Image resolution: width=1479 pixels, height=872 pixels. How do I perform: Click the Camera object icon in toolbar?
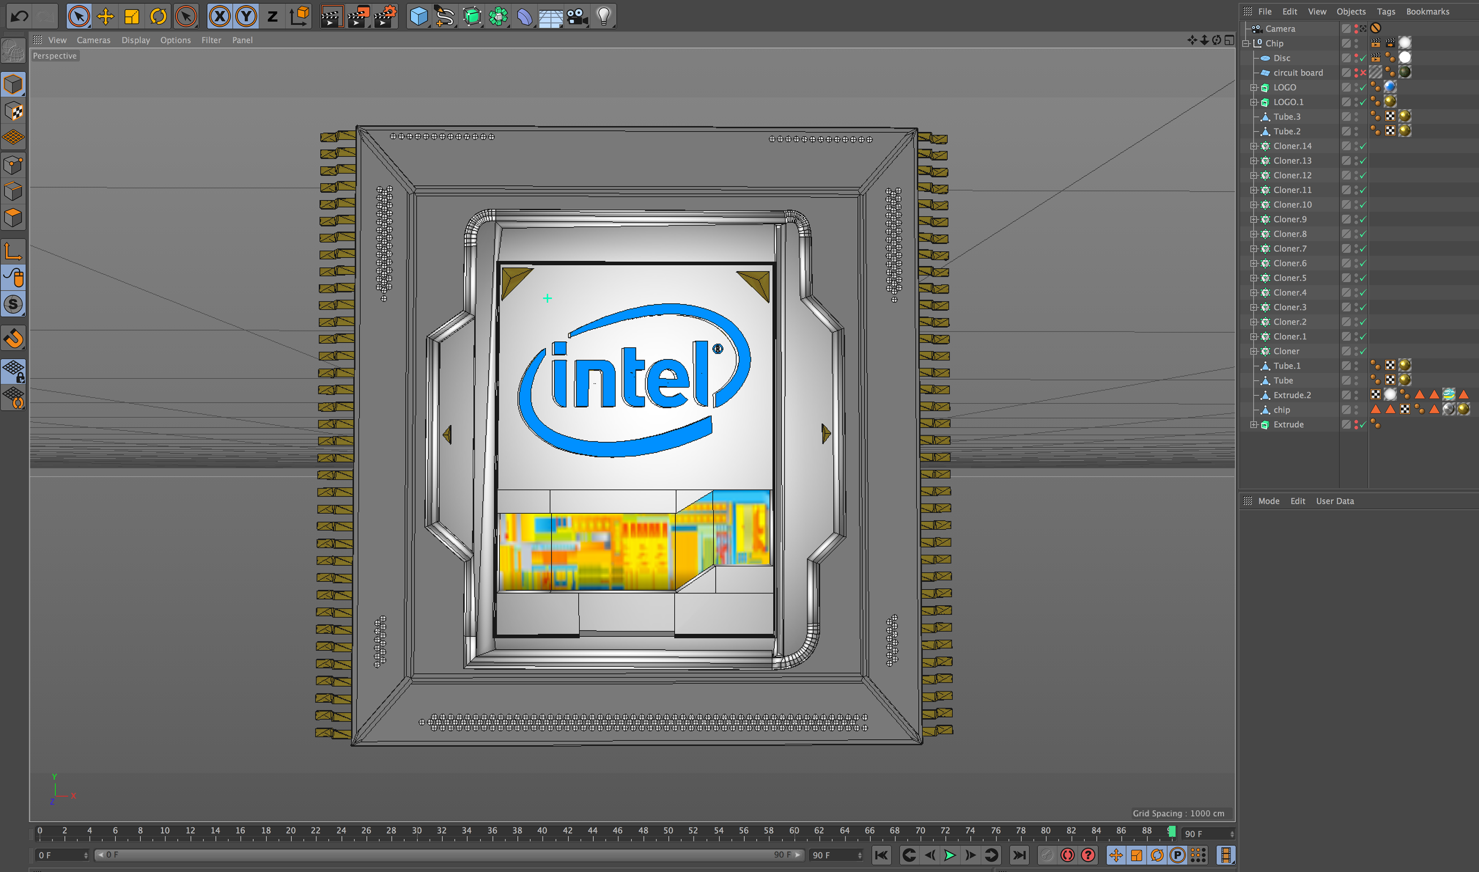(577, 17)
